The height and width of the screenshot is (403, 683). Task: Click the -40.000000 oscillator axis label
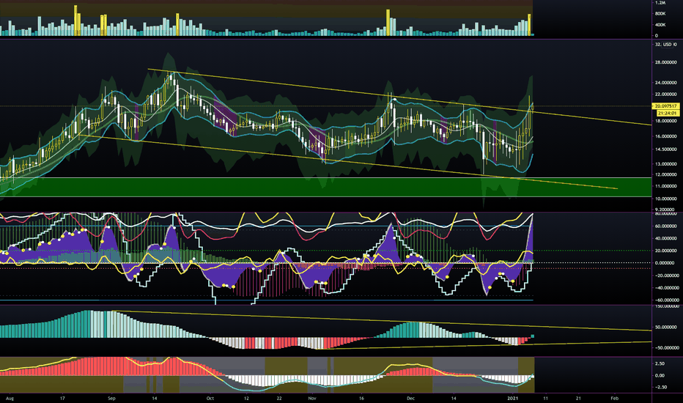[x=666, y=287]
